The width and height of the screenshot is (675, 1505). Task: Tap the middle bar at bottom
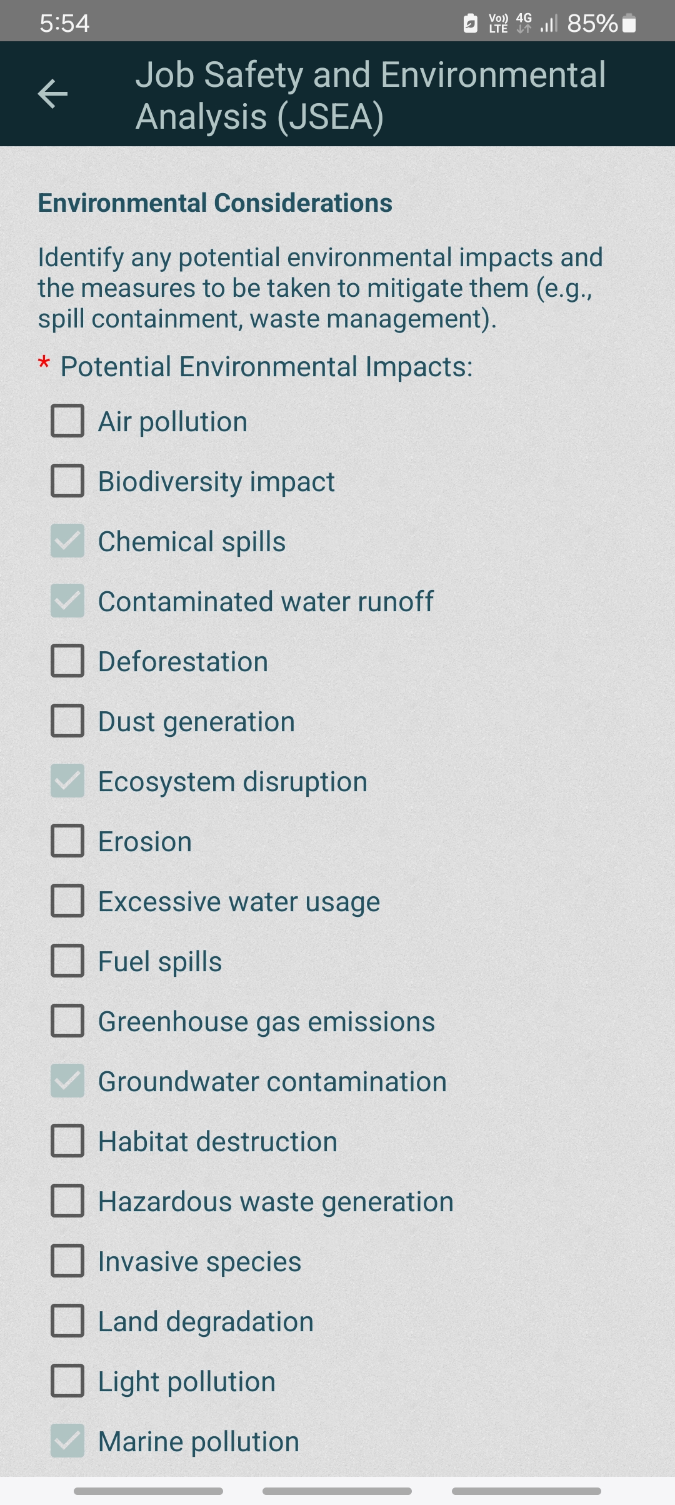point(337,1491)
